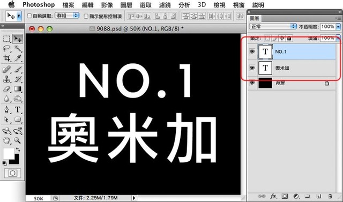Select the Brush tool
The width and height of the screenshot is (343, 202).
coord(18,70)
